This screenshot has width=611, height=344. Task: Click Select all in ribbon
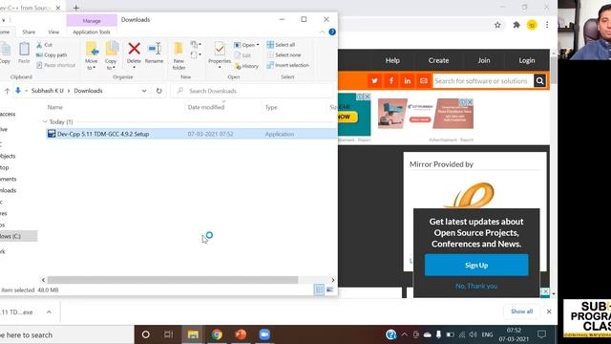pos(281,45)
